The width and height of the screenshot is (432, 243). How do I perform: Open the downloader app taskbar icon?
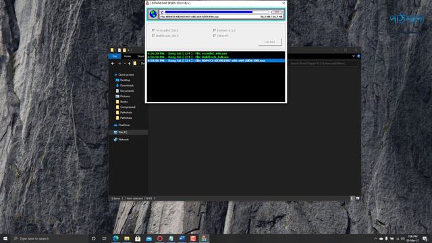tap(204, 238)
